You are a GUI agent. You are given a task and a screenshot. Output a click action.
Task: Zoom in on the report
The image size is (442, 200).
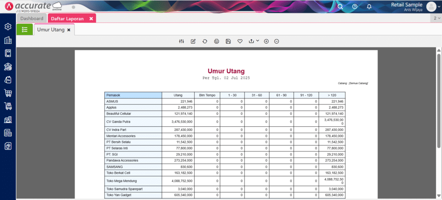coord(266,41)
